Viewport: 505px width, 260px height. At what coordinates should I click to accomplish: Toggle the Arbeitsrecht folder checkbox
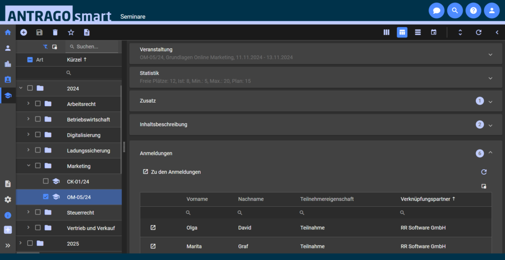[38, 104]
